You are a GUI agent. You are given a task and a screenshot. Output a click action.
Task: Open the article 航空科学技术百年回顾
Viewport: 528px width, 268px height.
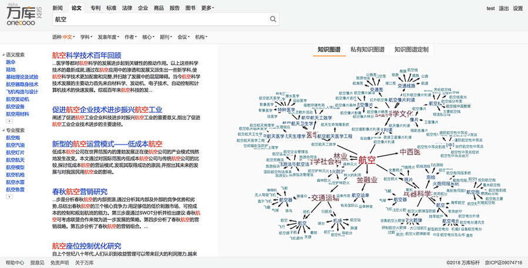[x=86, y=55]
